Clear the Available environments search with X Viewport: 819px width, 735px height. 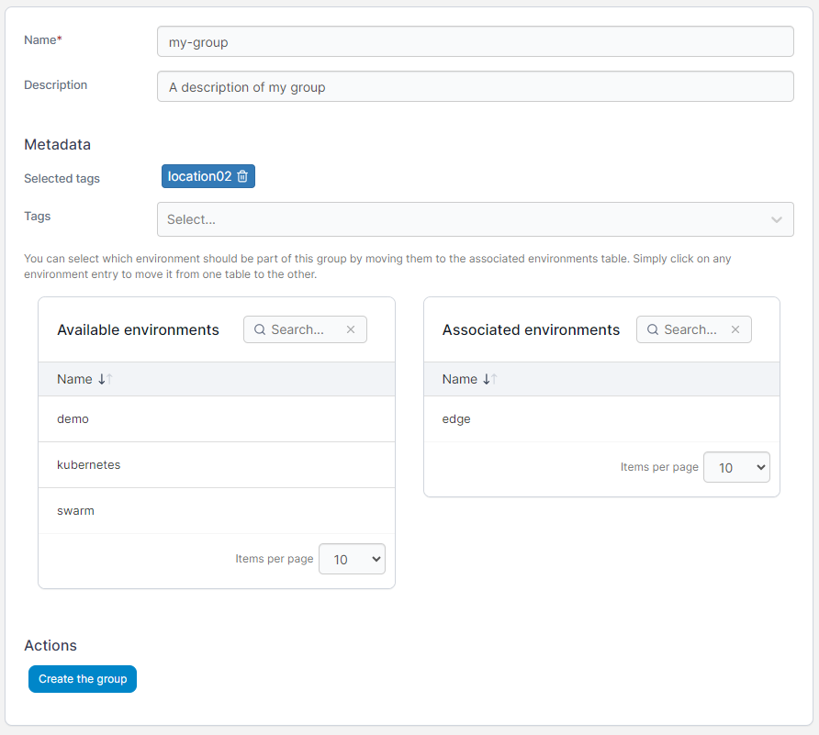pyautogui.click(x=351, y=329)
